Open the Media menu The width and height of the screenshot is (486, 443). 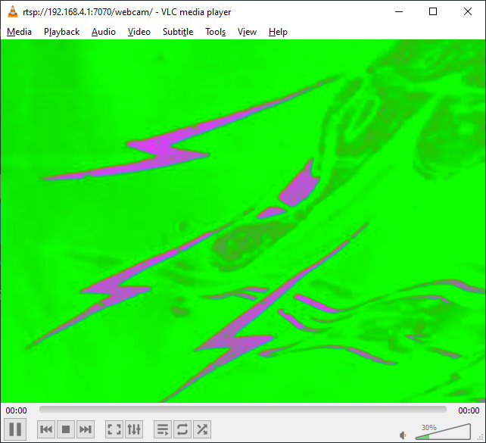pyautogui.click(x=19, y=32)
